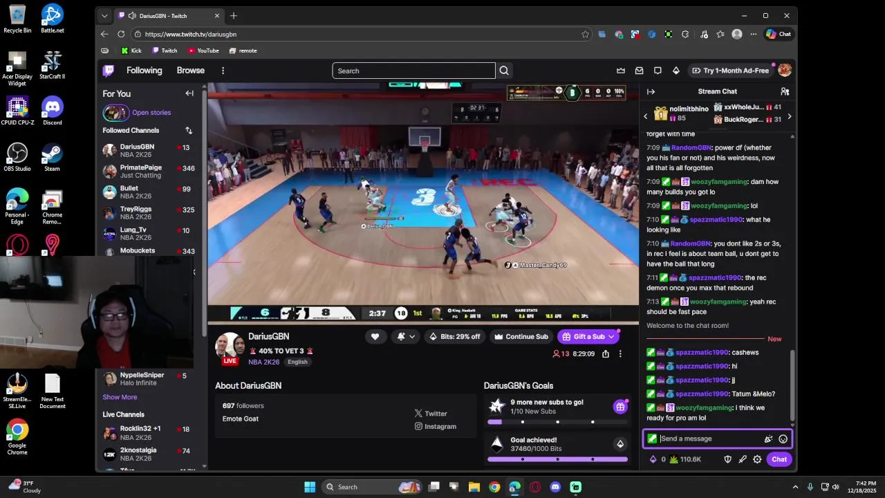This screenshot has width=885, height=498.
Task: Click the Bits icon beside Goal achieved
Action: pos(620,444)
